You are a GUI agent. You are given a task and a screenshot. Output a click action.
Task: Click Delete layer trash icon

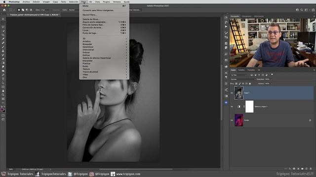(x=311, y=169)
